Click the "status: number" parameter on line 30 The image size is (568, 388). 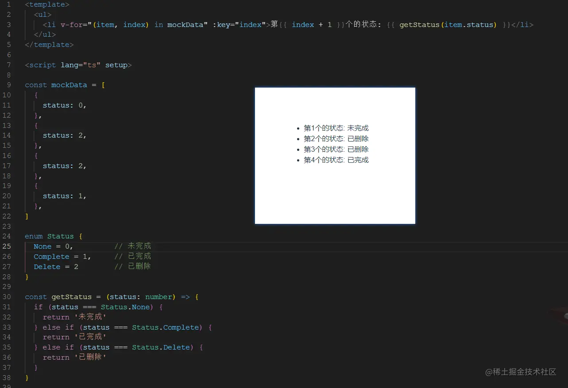click(x=141, y=297)
